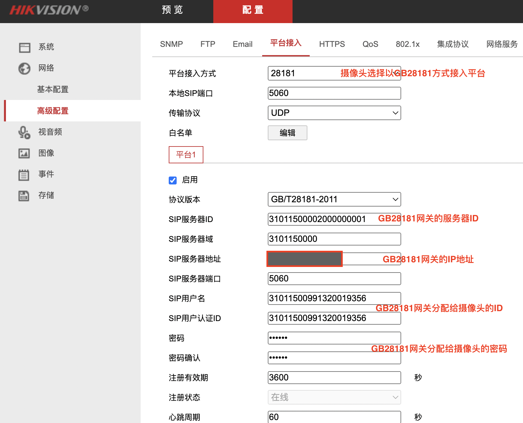Open the 协议版本 GB/T28181-2011 dropdown
Image resolution: width=523 pixels, height=423 pixels.
pos(334,199)
